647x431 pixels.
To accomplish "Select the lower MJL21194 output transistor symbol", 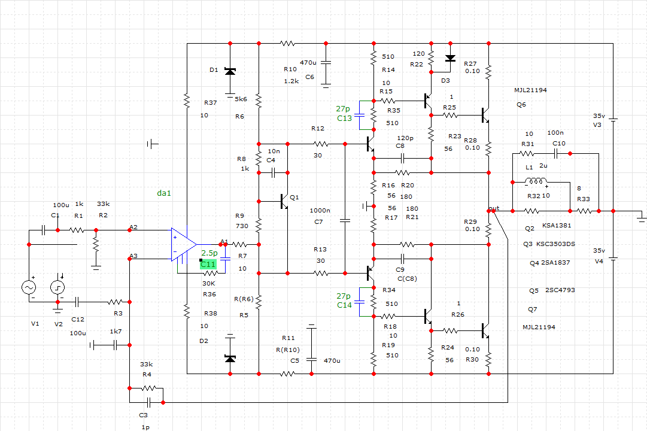I will (x=485, y=330).
